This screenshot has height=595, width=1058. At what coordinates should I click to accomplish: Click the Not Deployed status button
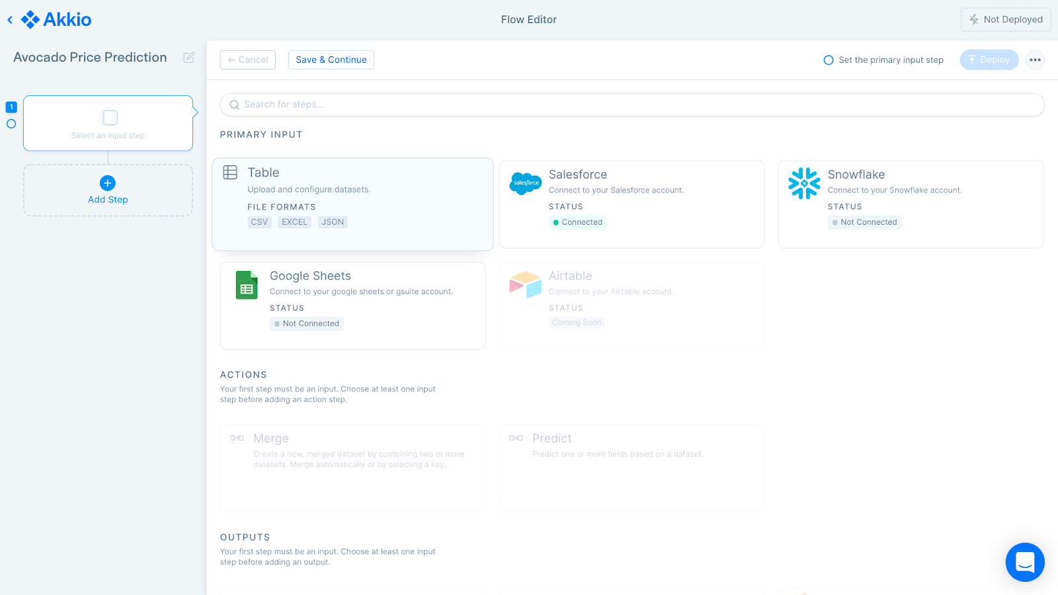1006,19
